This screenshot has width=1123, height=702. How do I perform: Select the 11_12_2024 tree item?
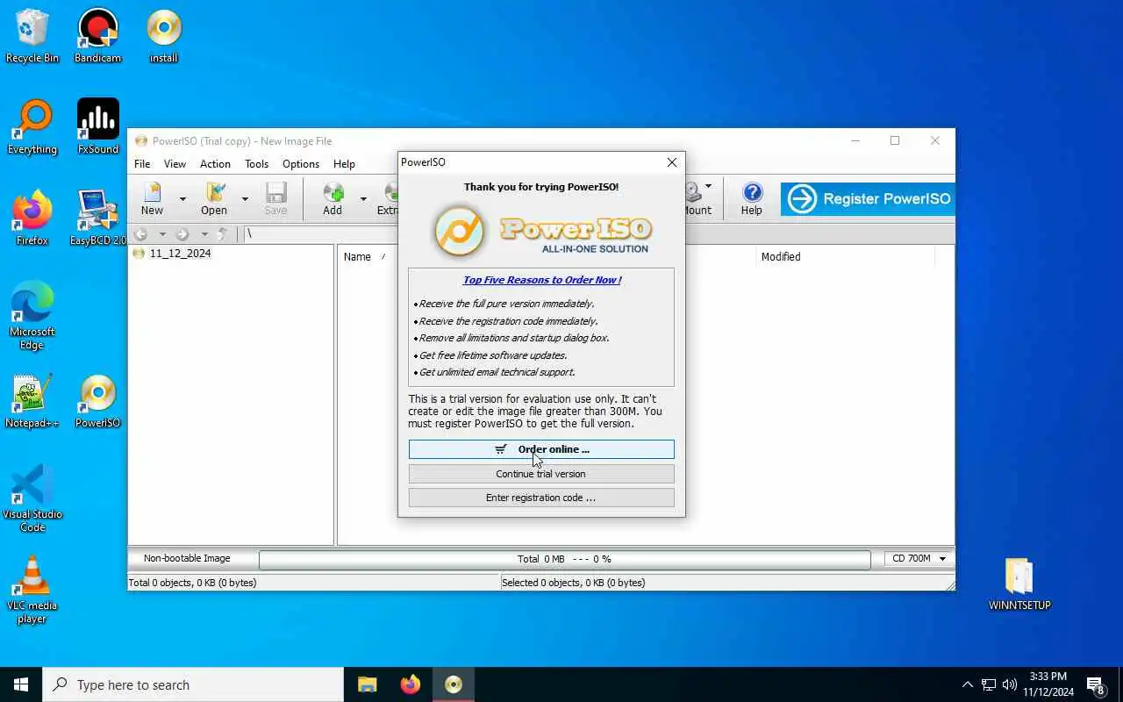click(180, 254)
